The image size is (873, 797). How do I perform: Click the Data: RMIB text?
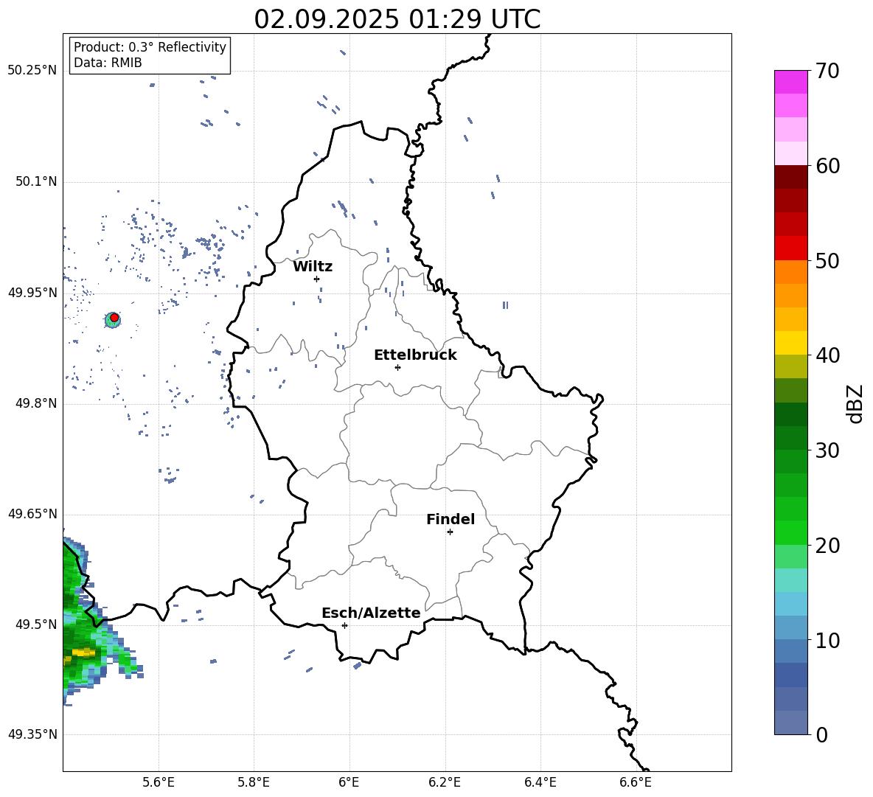pos(108,63)
